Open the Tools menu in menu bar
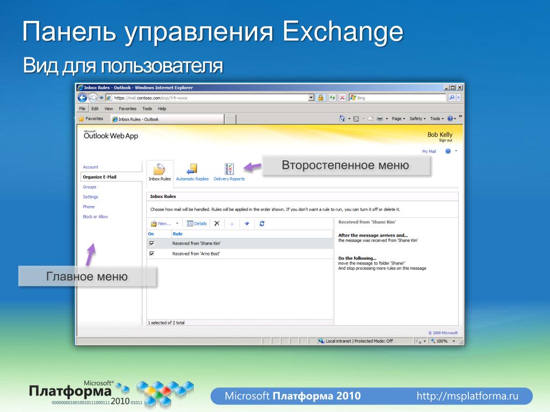The height and width of the screenshot is (412, 550). [x=147, y=108]
